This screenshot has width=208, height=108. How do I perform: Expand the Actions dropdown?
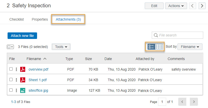(x=176, y=6)
